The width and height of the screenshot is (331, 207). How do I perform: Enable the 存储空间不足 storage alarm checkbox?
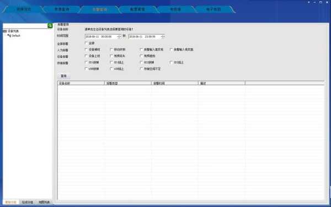(141, 68)
